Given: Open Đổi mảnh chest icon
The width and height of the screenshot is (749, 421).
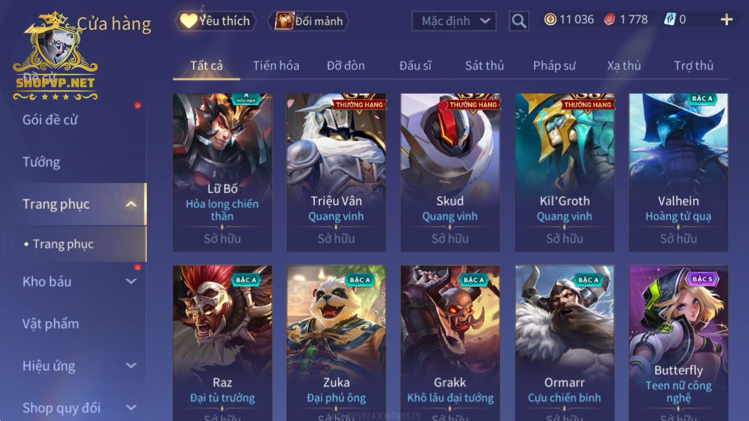Looking at the screenshot, I should (309, 21).
